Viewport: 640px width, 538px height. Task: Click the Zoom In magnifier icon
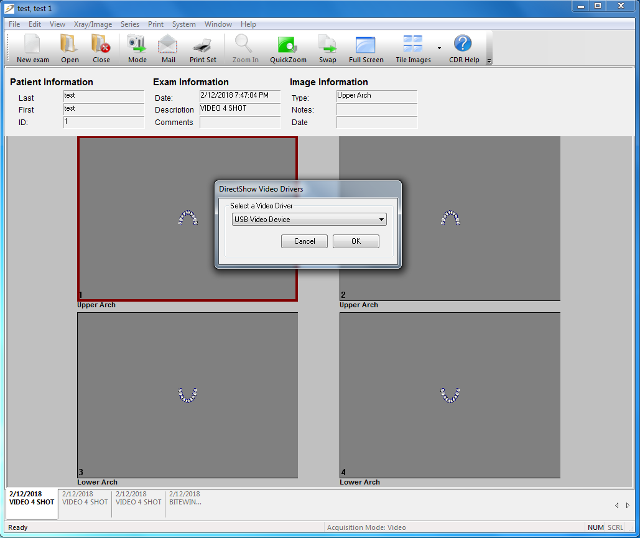point(245,49)
